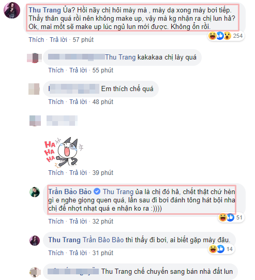Click the wow reaction emoji beside 254
Viewport: 255px width, 280px height.
[x=227, y=36]
